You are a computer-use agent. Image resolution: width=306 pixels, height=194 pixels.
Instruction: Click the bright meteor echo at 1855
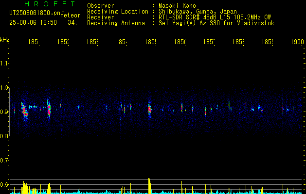(x=149, y=109)
